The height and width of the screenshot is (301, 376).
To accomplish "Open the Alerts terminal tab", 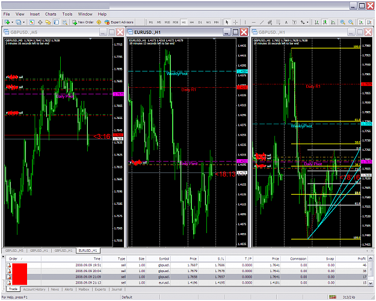I will 69,290.
